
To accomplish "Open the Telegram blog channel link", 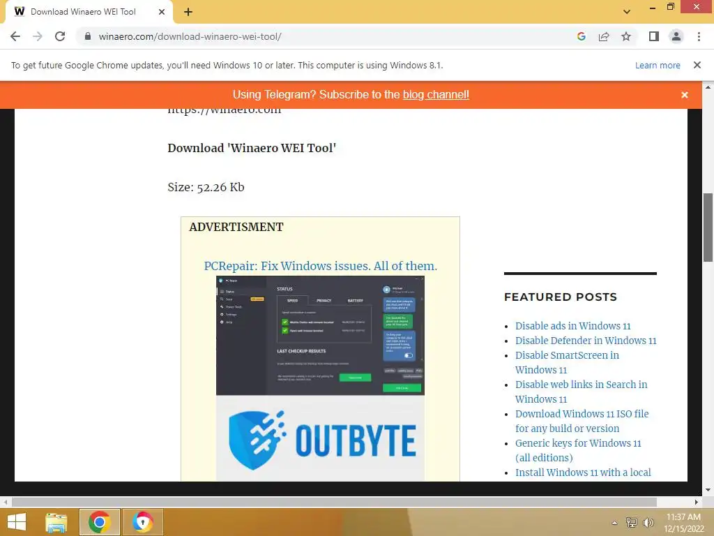I will (x=436, y=94).
